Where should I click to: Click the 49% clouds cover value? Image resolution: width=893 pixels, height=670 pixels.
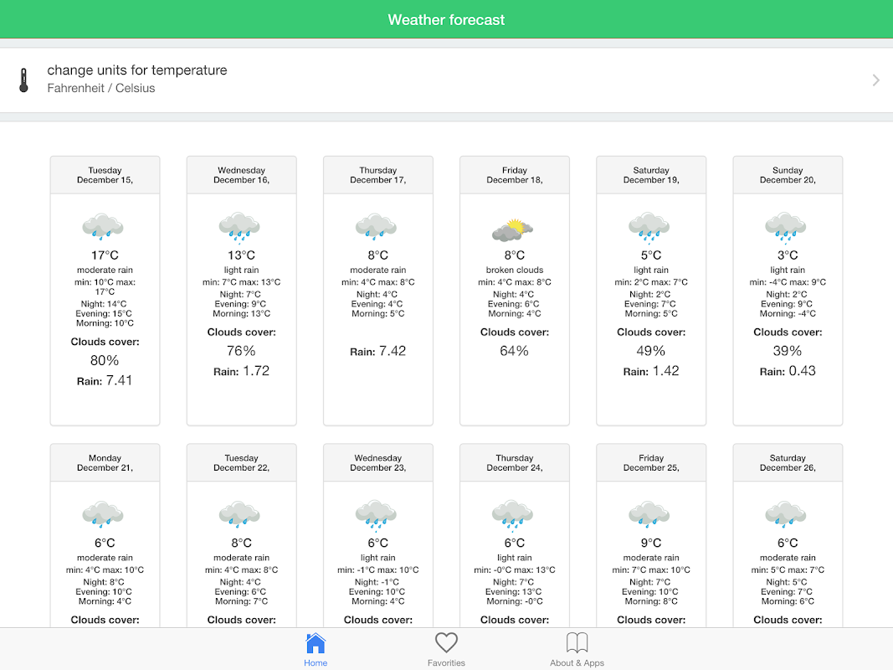pyautogui.click(x=651, y=351)
